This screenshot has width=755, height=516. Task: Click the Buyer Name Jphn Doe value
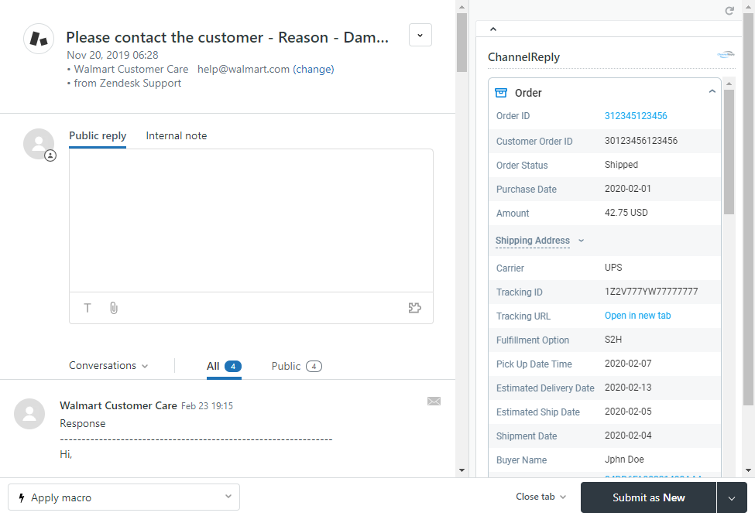click(x=624, y=460)
